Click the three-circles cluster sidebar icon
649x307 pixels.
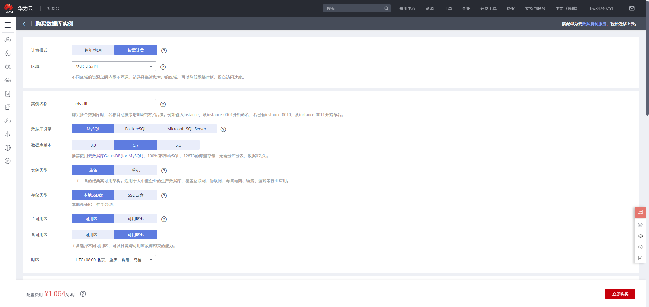point(8,53)
